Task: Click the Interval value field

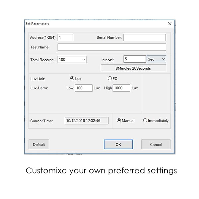Action: pyautogui.click(x=134, y=59)
